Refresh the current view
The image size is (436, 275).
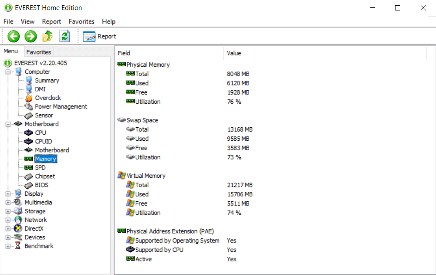(x=64, y=36)
